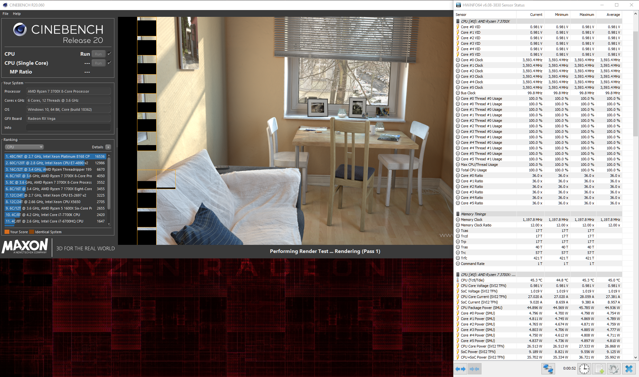Open HWiNFO sensor settings gear
The width and height of the screenshot is (639, 377).
tap(613, 369)
